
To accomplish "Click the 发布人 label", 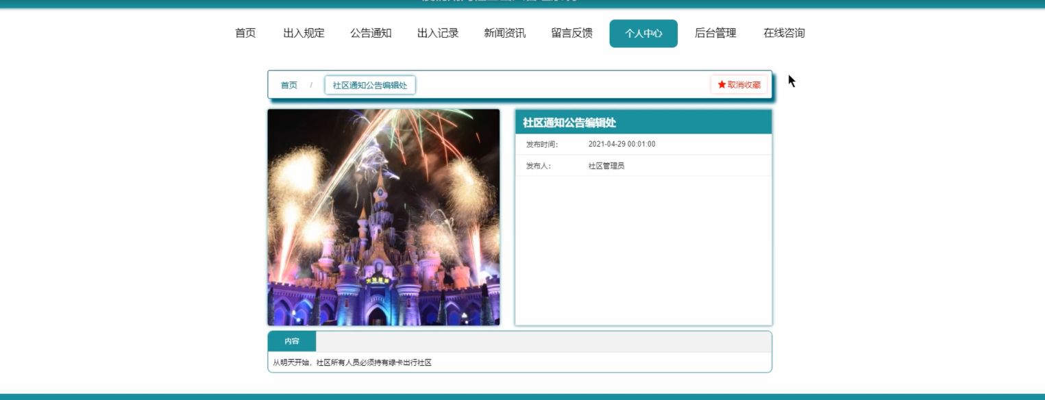I will click(539, 166).
